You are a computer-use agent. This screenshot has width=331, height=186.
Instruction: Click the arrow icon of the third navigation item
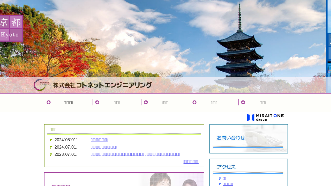(146, 102)
